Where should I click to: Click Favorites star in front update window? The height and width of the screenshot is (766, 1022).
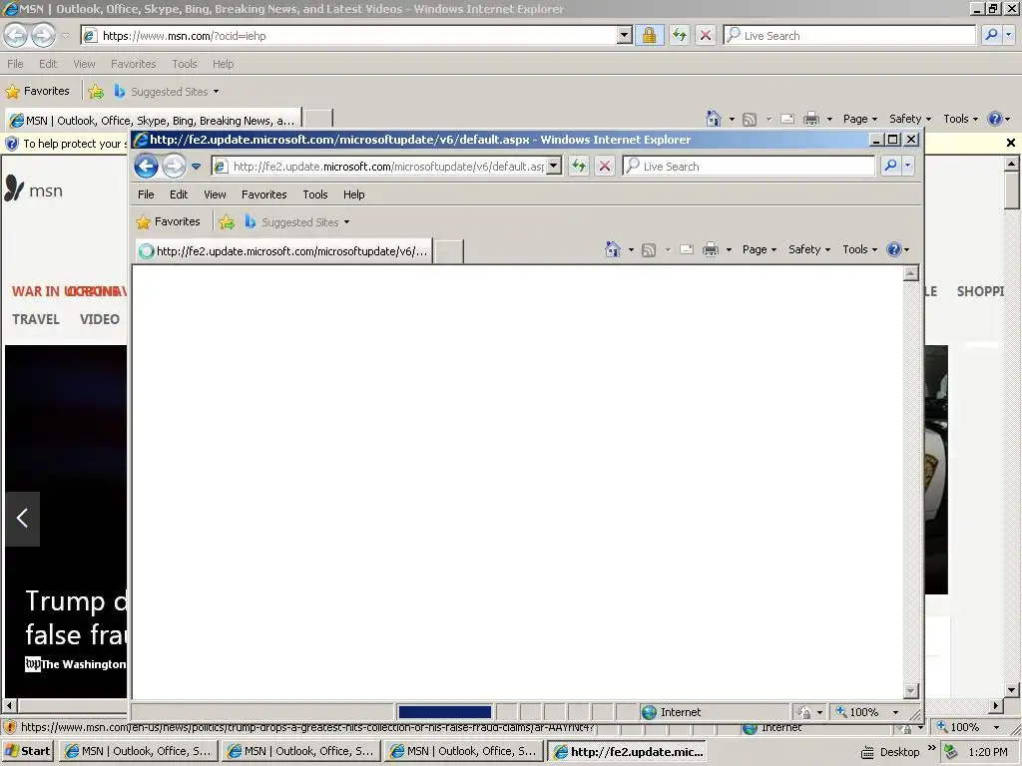pos(143,222)
